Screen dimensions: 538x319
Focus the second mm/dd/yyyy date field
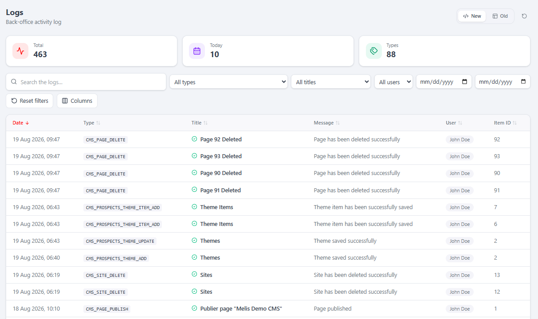click(x=503, y=82)
